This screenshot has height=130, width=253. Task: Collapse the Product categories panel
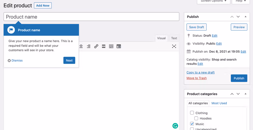pos(245,94)
